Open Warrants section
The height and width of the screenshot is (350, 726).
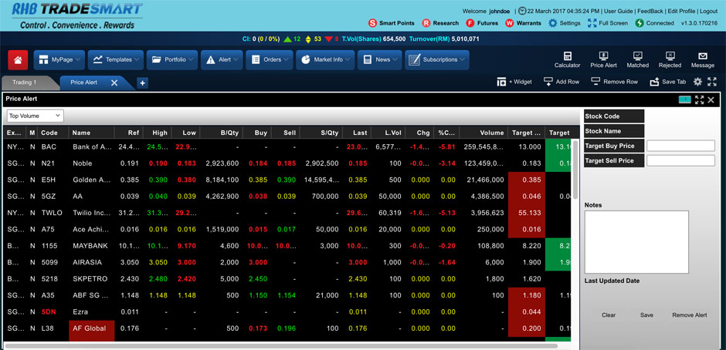(x=523, y=23)
